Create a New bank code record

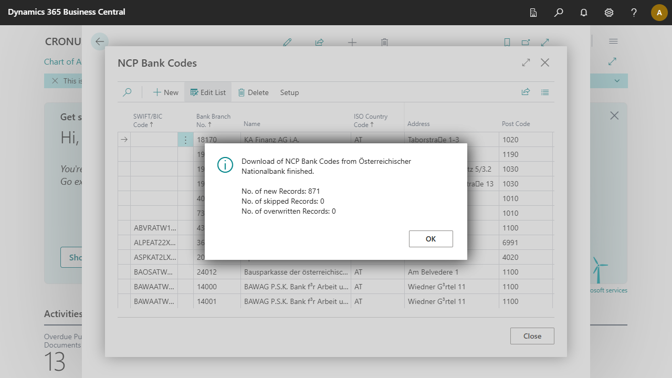pos(166,92)
